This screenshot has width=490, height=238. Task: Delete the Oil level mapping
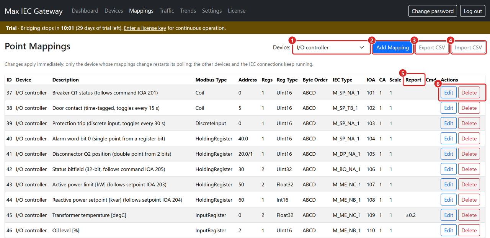coord(469,230)
